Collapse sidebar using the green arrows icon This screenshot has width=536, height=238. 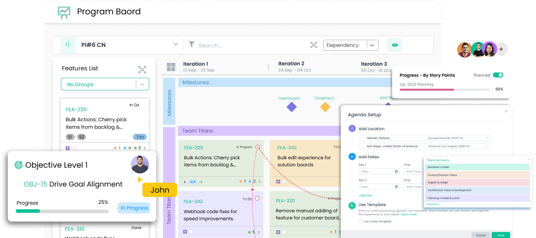pos(69,45)
